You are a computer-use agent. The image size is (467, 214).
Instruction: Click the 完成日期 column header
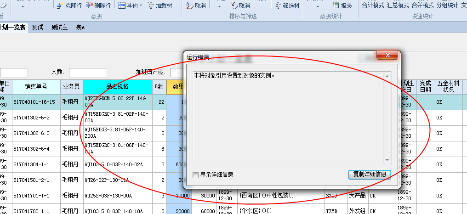pyautogui.click(x=425, y=87)
